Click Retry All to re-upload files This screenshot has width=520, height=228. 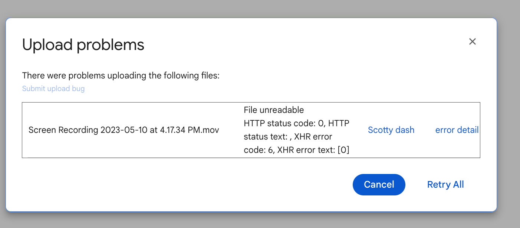coord(445,184)
